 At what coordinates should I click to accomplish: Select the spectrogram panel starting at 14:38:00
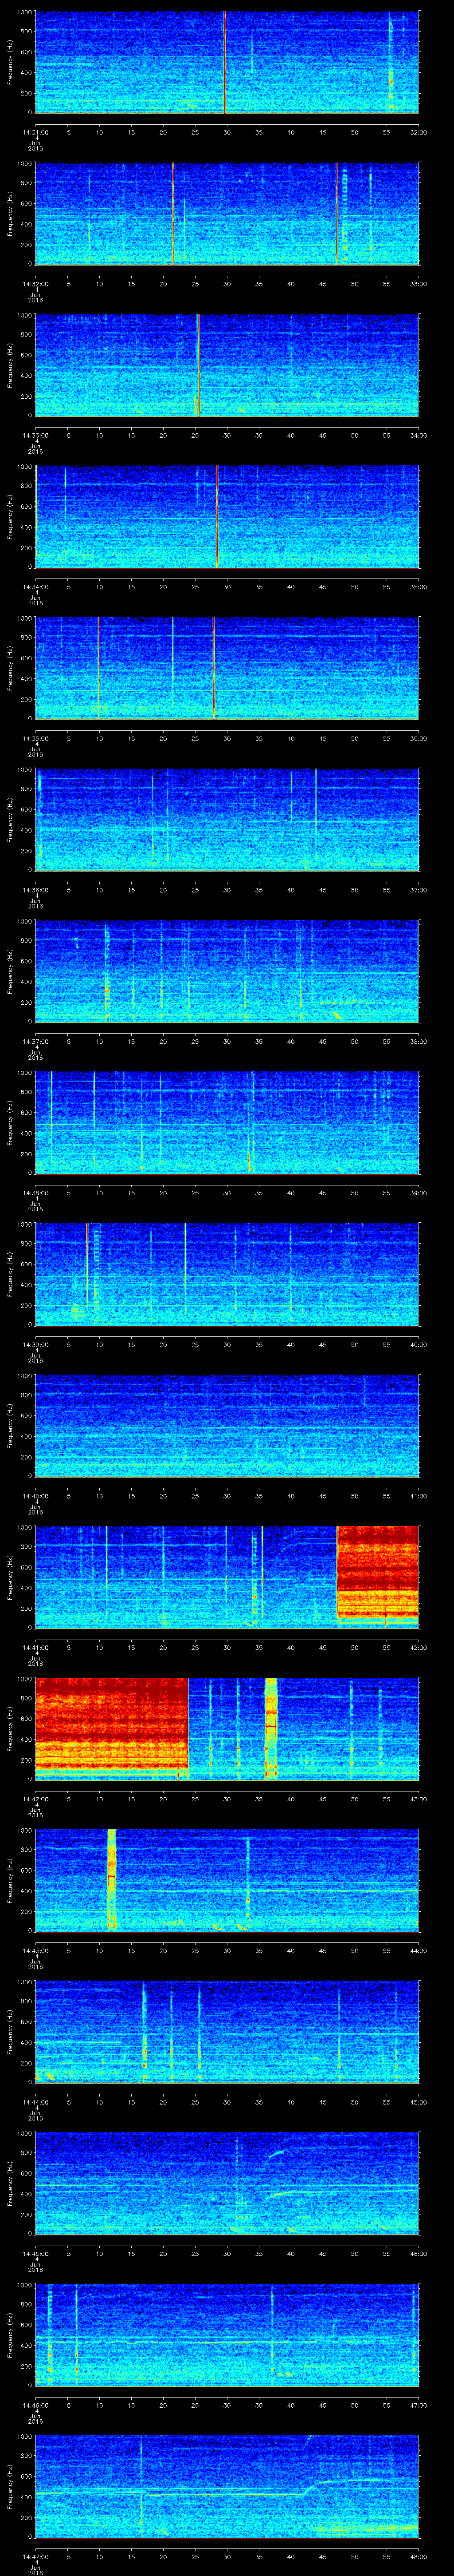(x=227, y=1123)
